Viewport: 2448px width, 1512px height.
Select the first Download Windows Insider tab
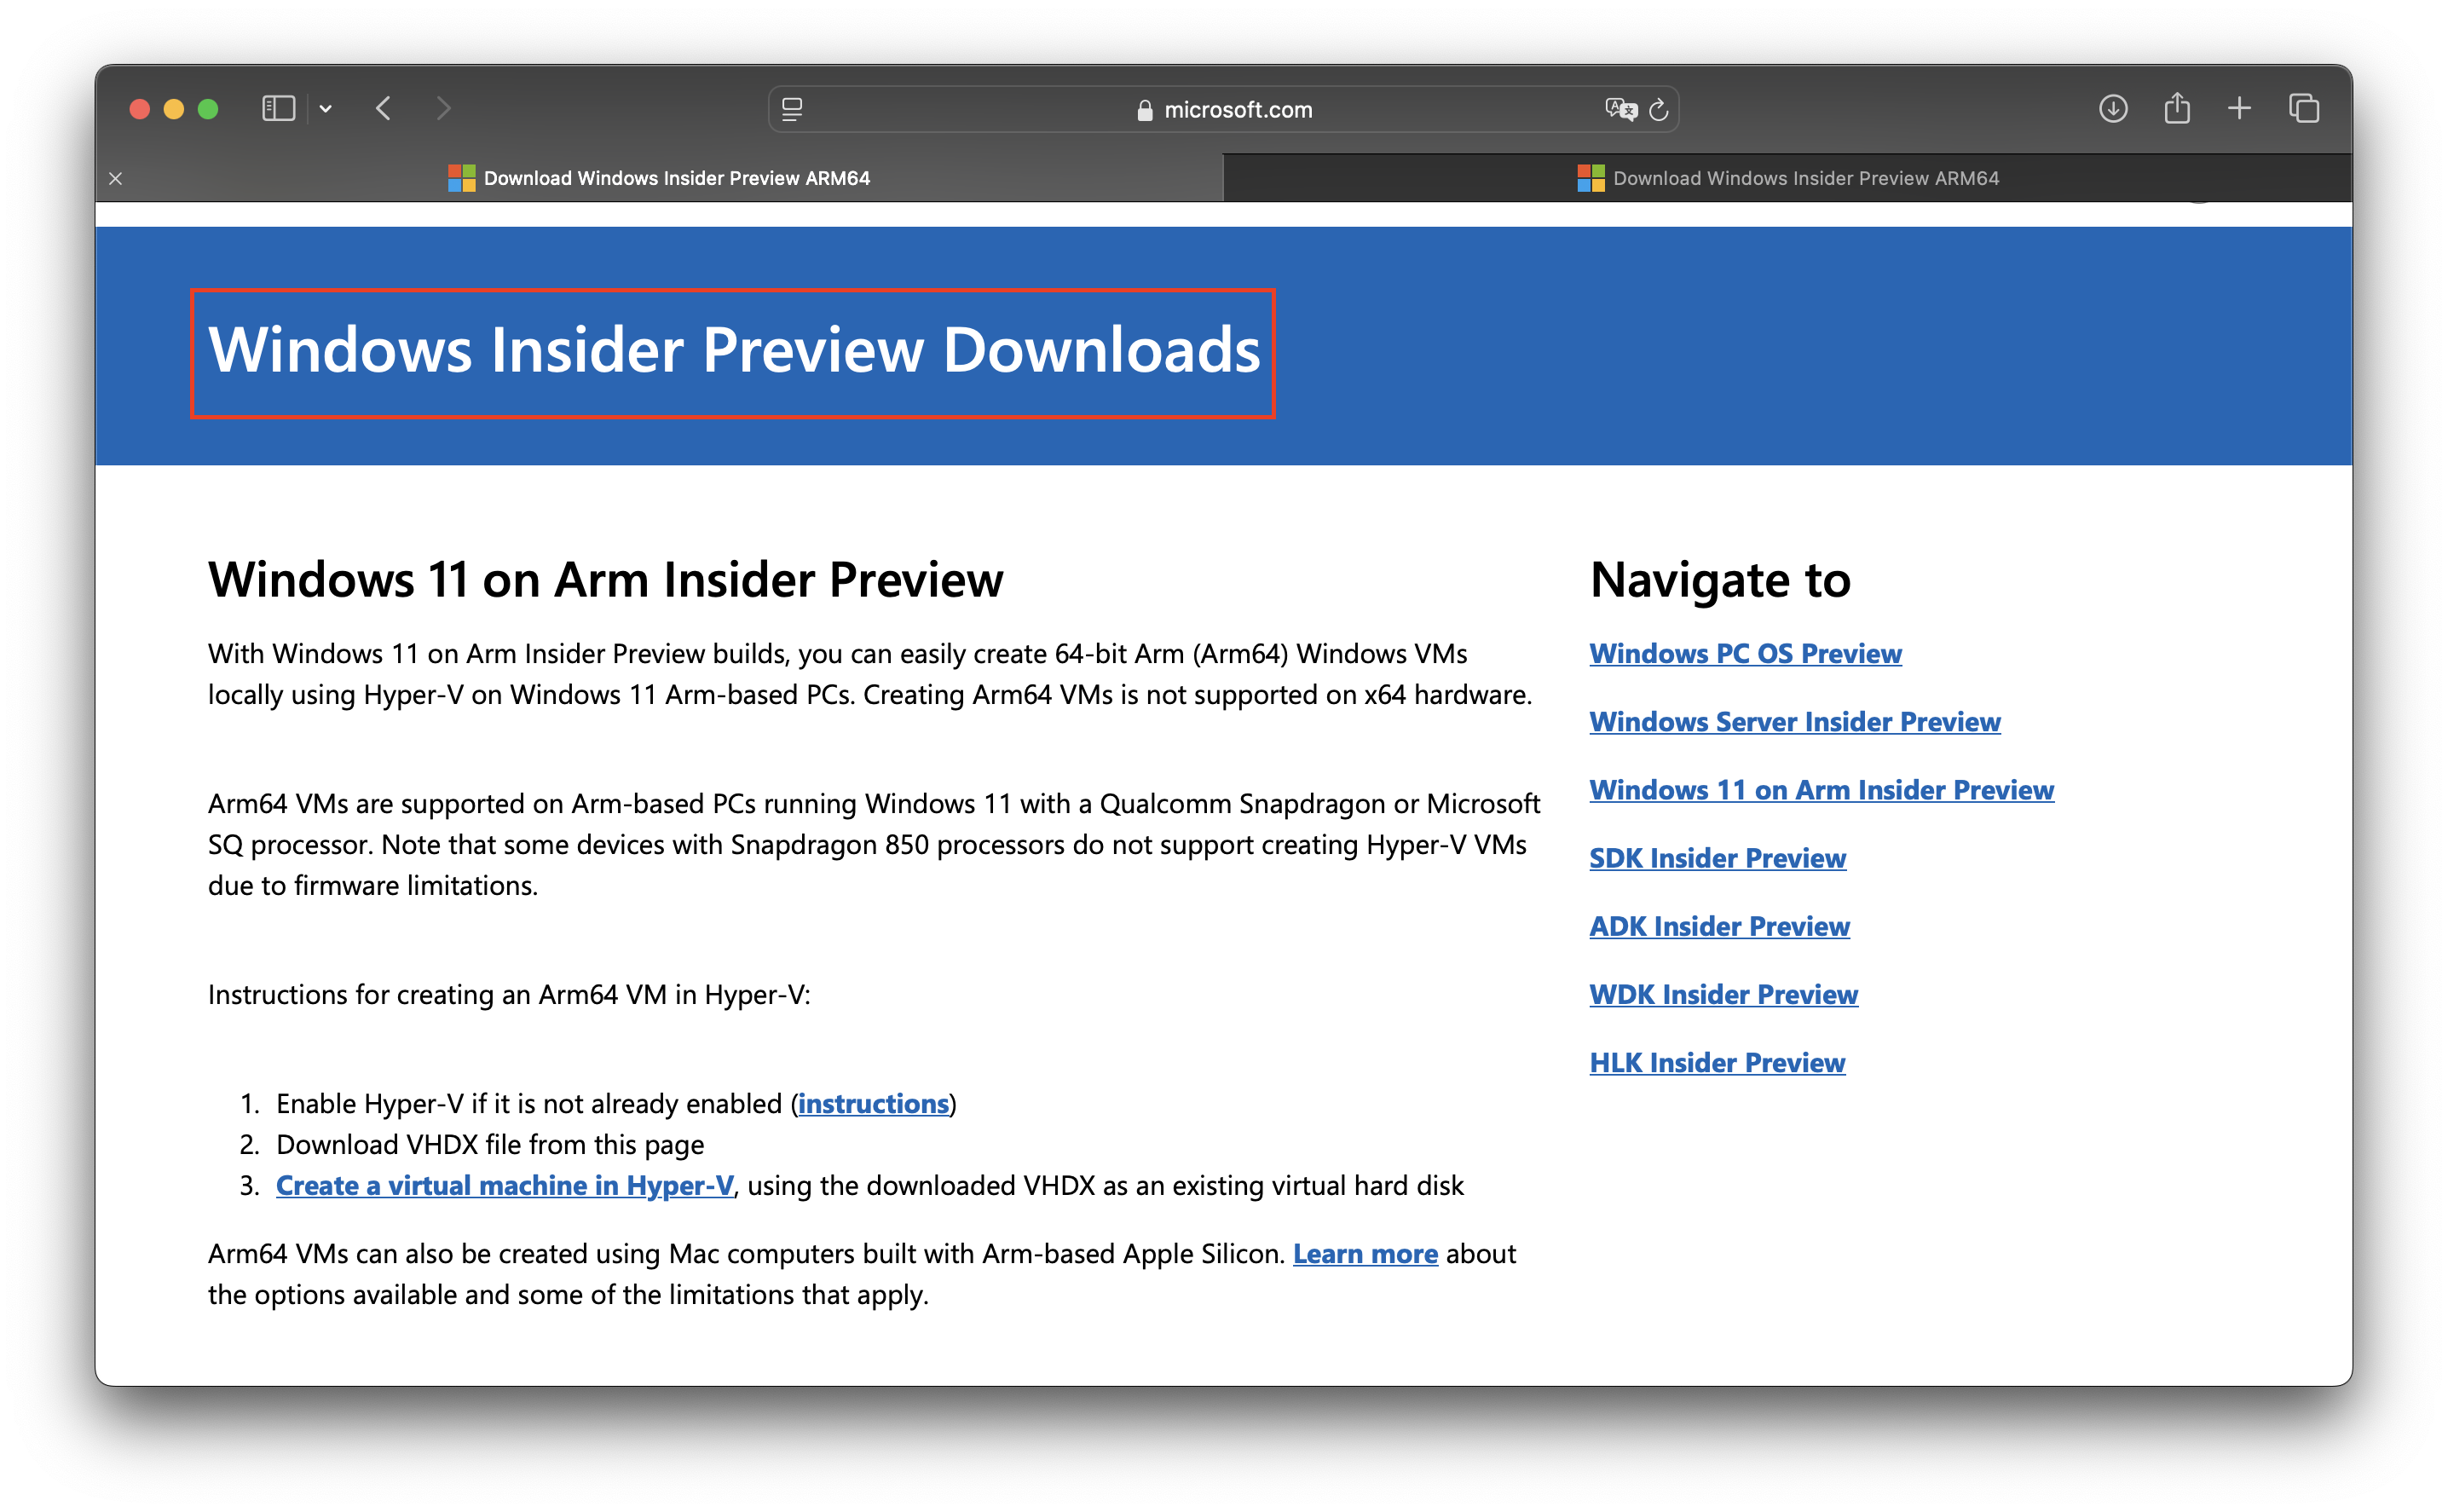660,178
